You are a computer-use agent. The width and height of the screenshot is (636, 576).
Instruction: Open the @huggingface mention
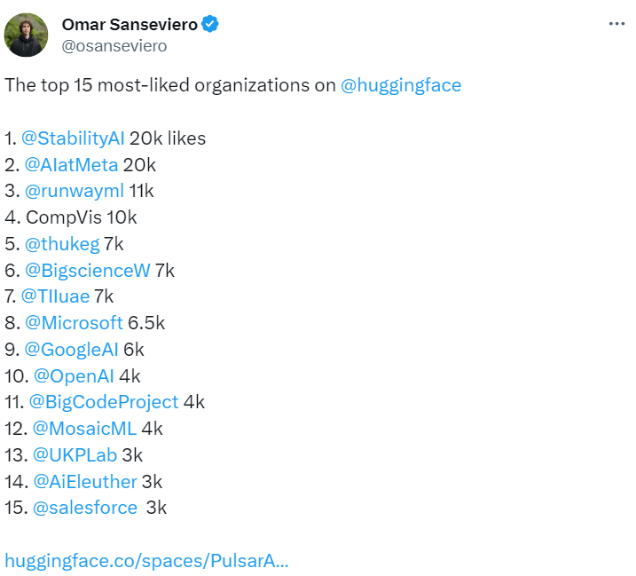click(x=401, y=86)
